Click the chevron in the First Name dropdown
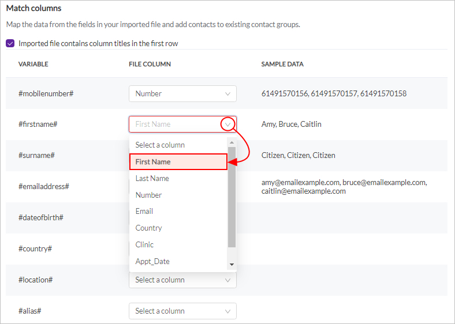This screenshot has width=455, height=324. 228,125
